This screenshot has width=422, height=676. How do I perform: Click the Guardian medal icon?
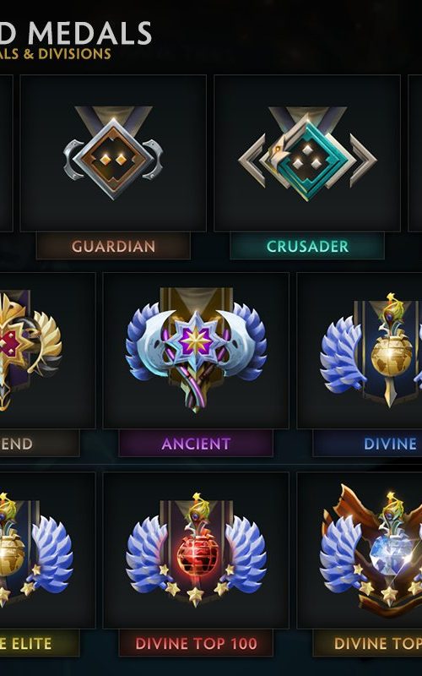113,153
